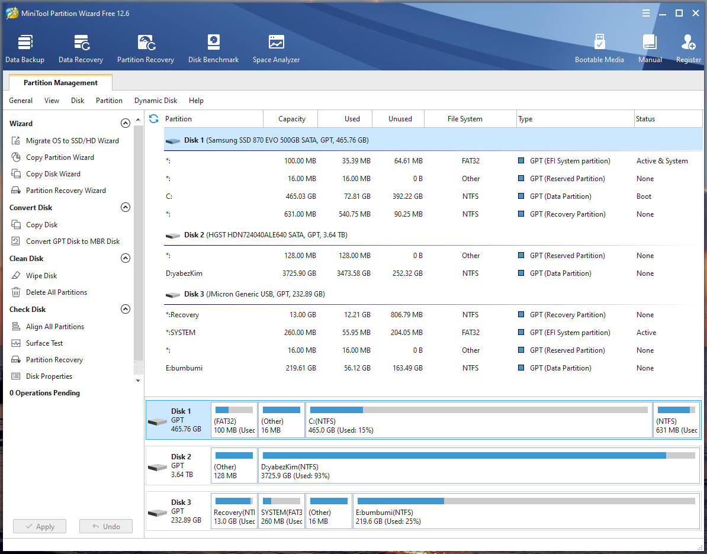Click 631.00 MB recovery partition capacity
This screenshot has width=707, height=554.
pos(300,214)
